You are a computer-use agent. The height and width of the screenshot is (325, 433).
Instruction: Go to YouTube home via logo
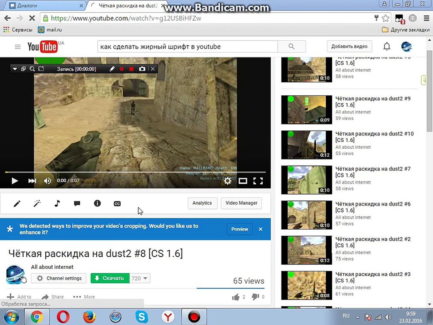(x=42, y=47)
